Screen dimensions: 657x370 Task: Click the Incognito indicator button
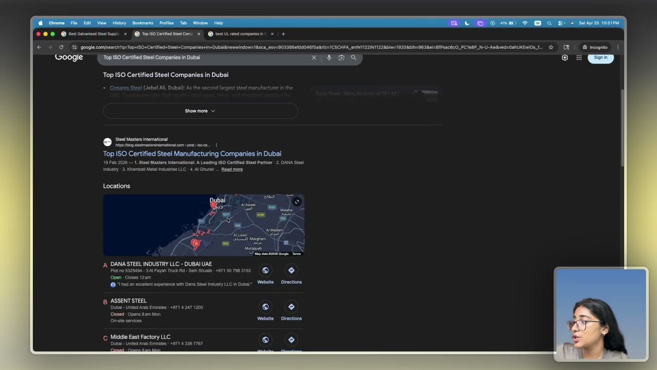coord(595,47)
